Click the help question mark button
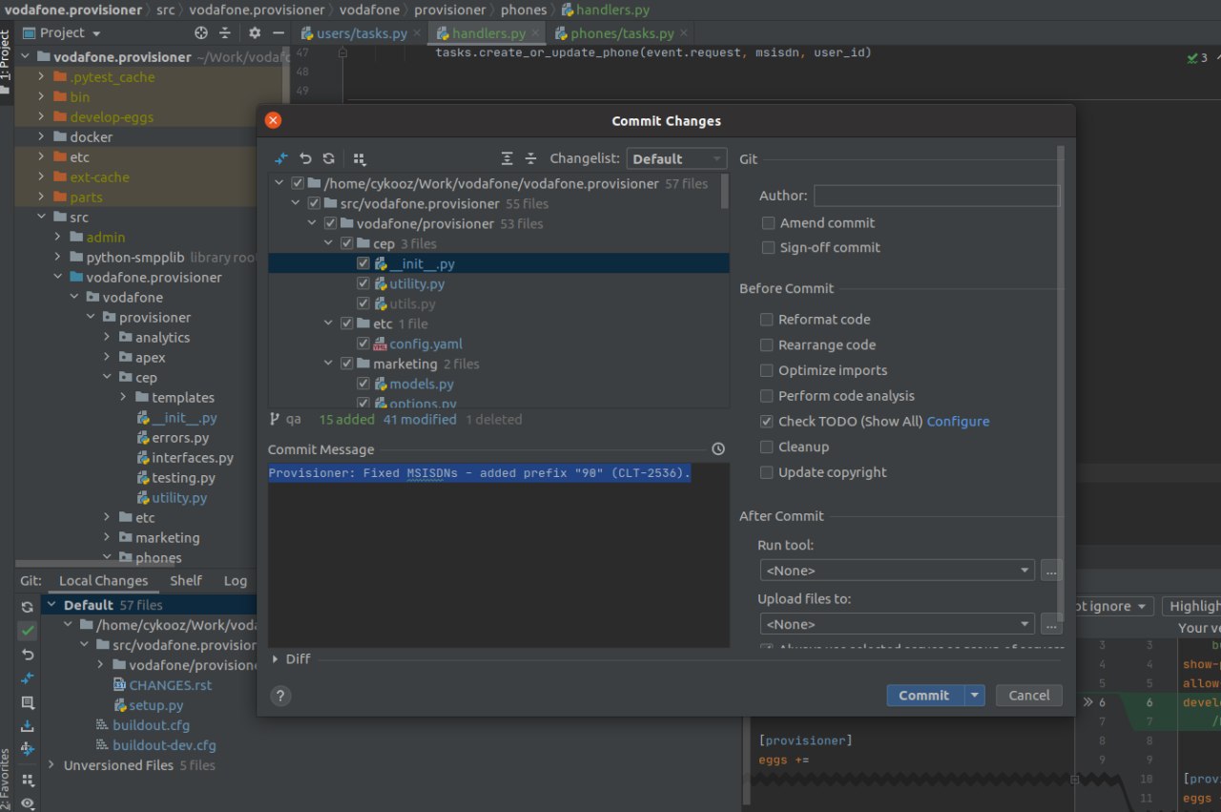 [x=280, y=696]
